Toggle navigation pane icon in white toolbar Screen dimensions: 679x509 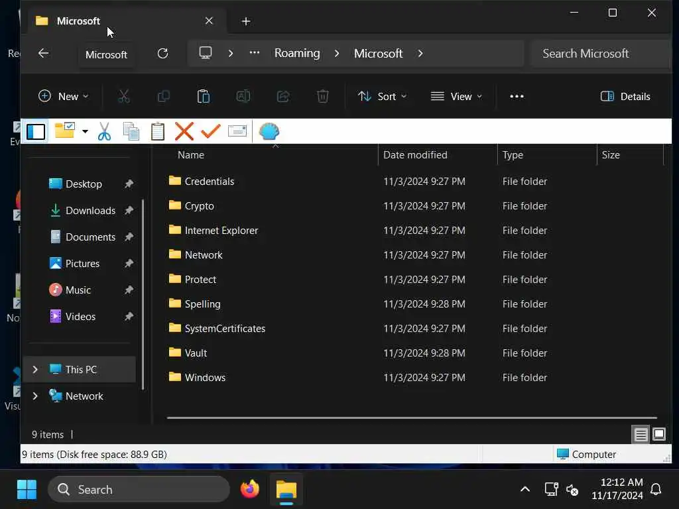click(x=36, y=132)
